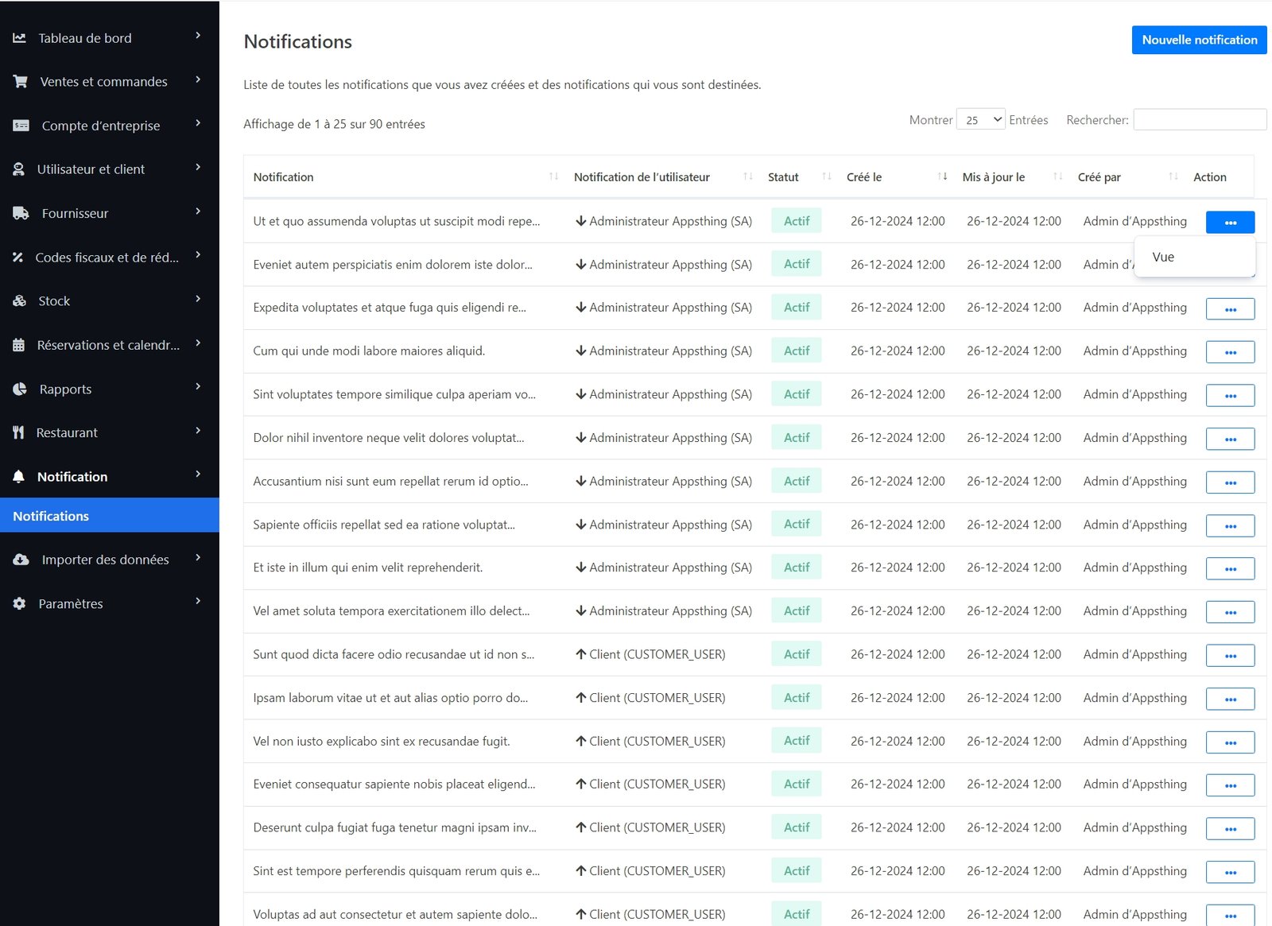Image resolution: width=1272 pixels, height=926 pixels.
Task: Open the Notifications sidebar submenu item
Action: (x=51, y=516)
